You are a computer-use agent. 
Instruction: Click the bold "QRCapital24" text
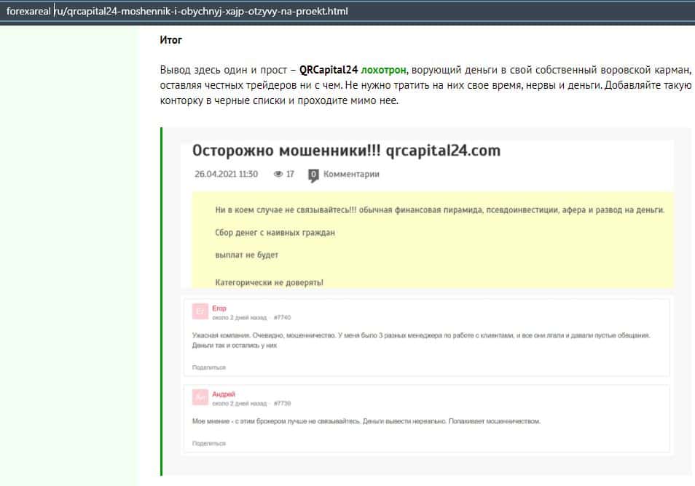pyautogui.click(x=329, y=70)
